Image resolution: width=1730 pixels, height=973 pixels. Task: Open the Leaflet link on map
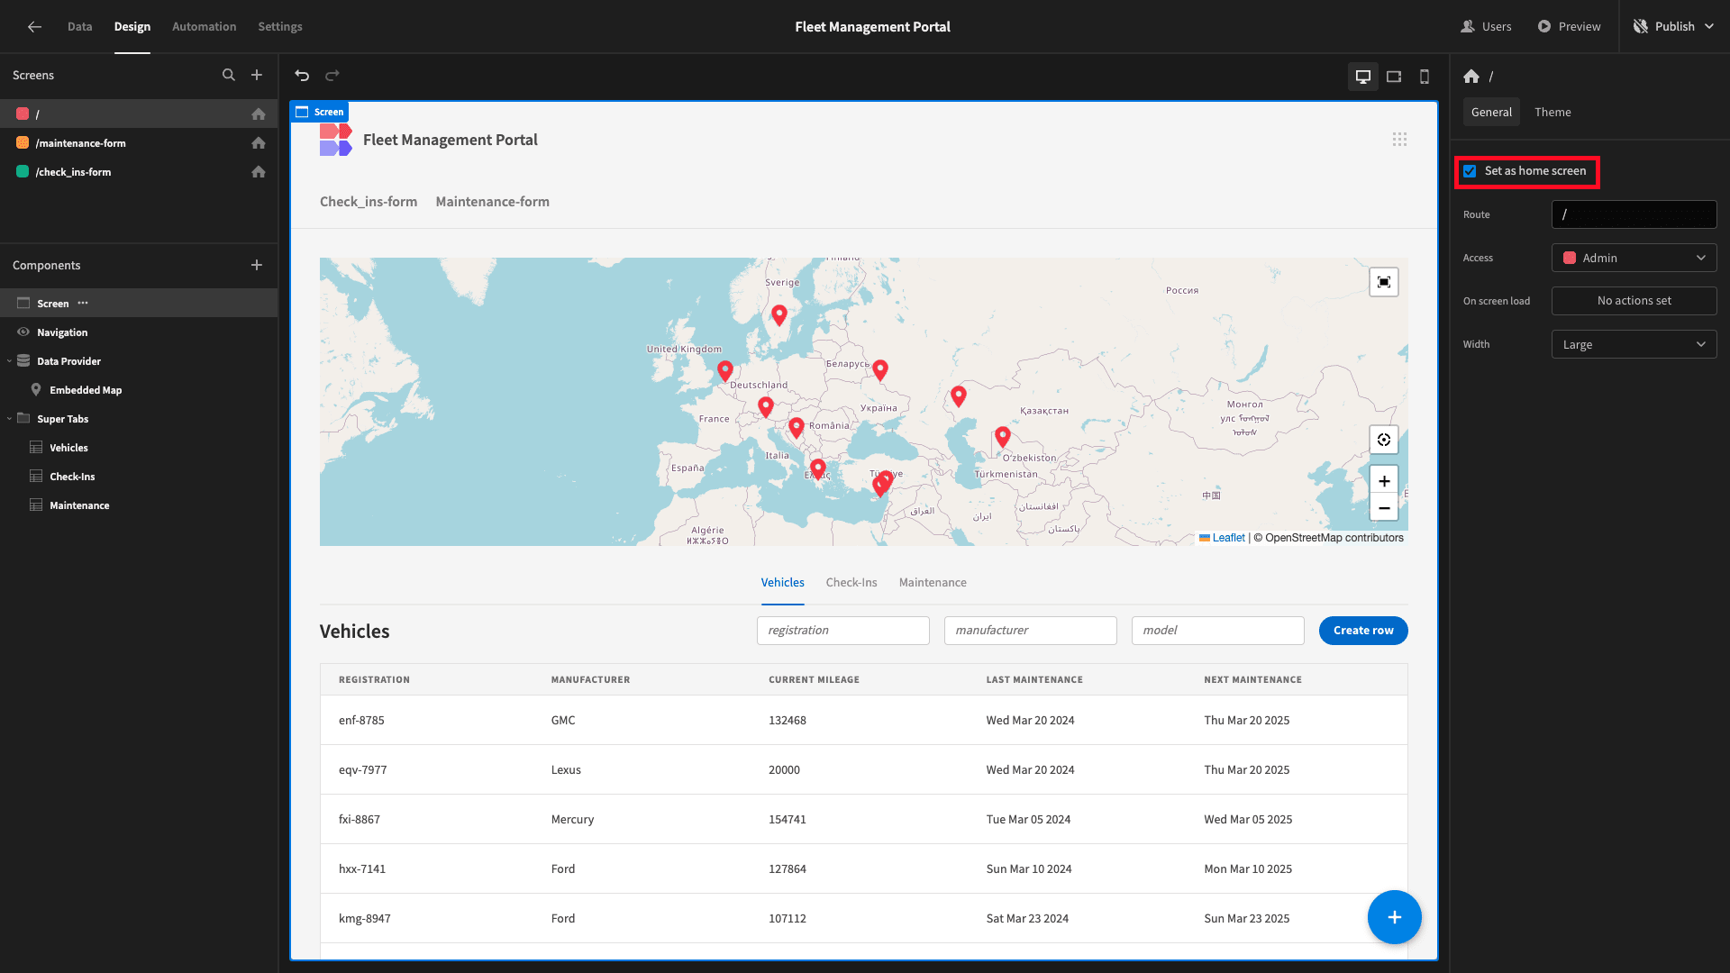(x=1228, y=538)
